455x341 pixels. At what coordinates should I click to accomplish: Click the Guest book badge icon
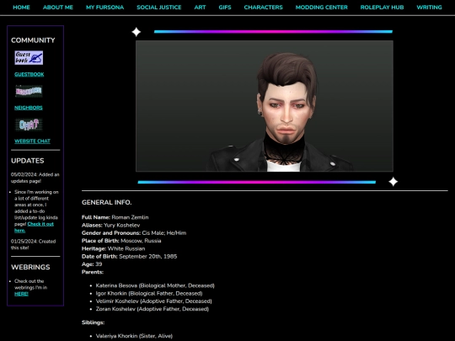(29, 58)
